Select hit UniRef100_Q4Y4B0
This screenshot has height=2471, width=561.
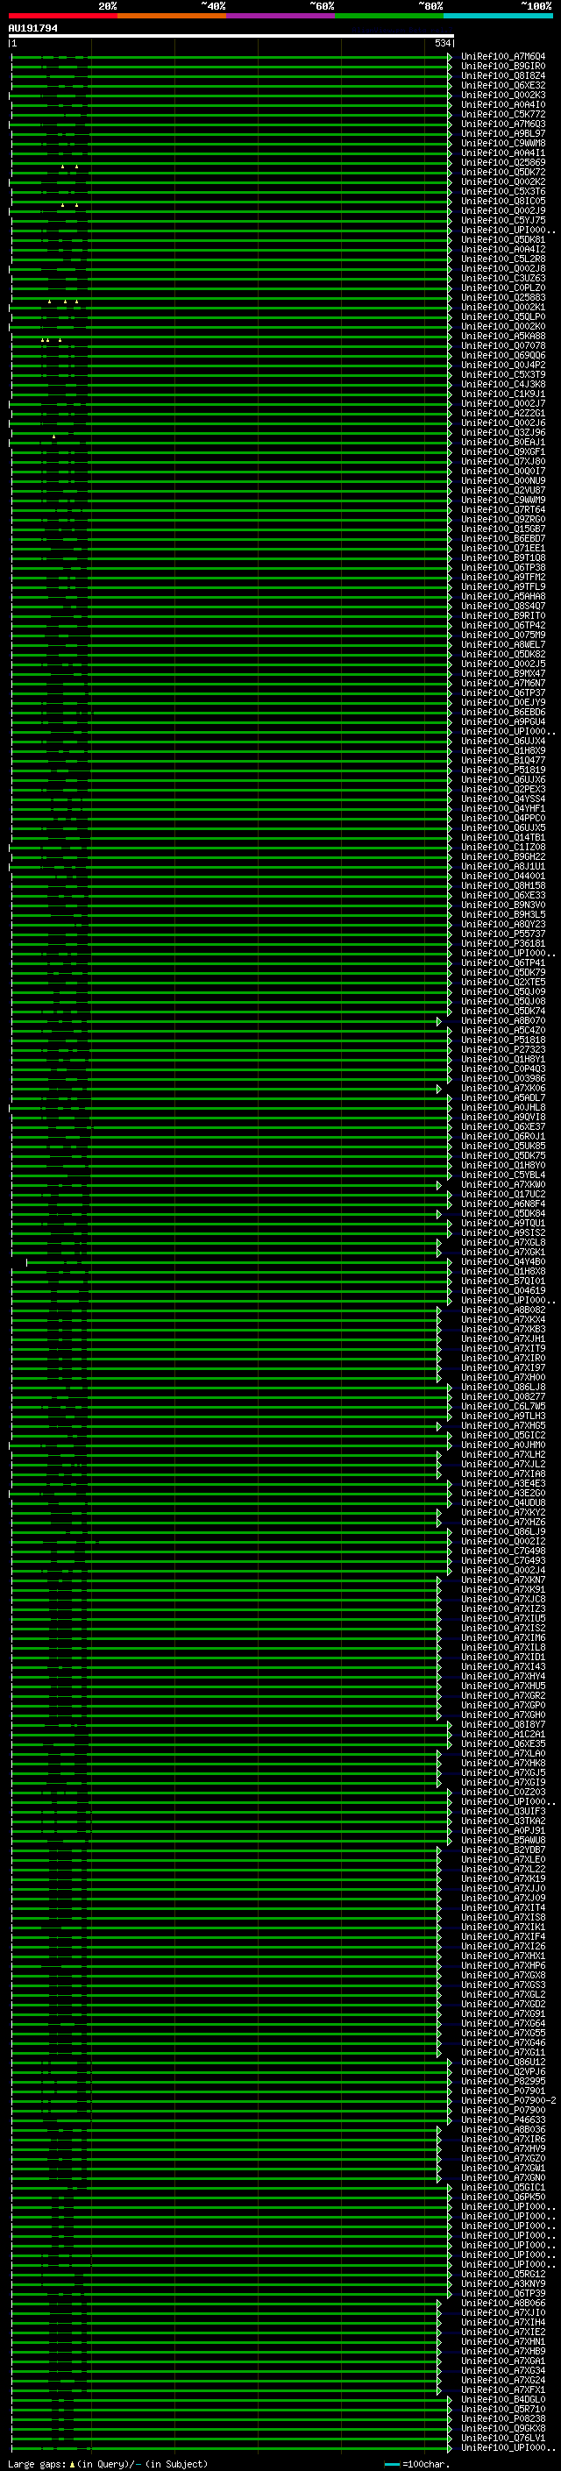pos(502,1262)
